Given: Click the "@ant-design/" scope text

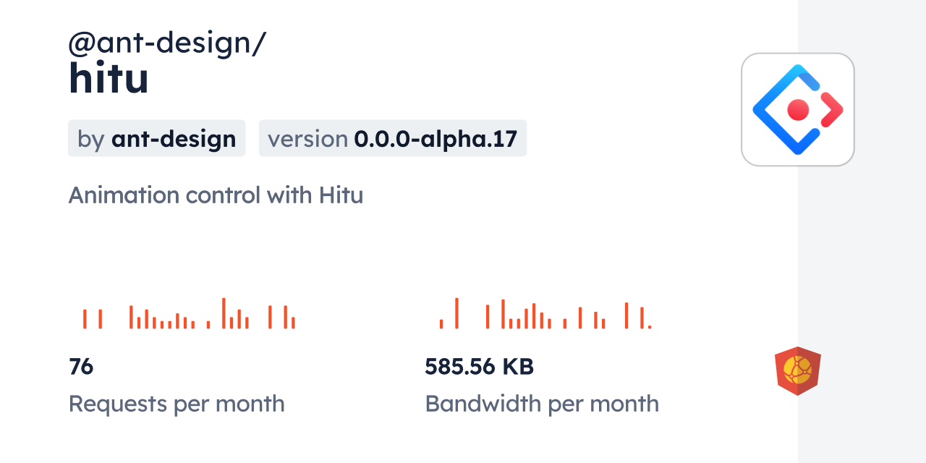Looking at the screenshot, I should click(167, 43).
